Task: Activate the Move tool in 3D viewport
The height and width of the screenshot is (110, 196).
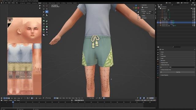Action: point(44,9)
